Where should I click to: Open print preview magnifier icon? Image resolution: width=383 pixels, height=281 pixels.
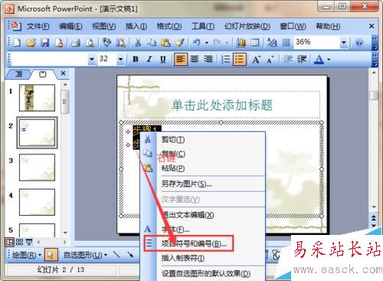[90, 42]
